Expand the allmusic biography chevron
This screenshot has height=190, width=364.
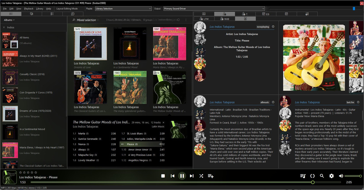[273, 102]
